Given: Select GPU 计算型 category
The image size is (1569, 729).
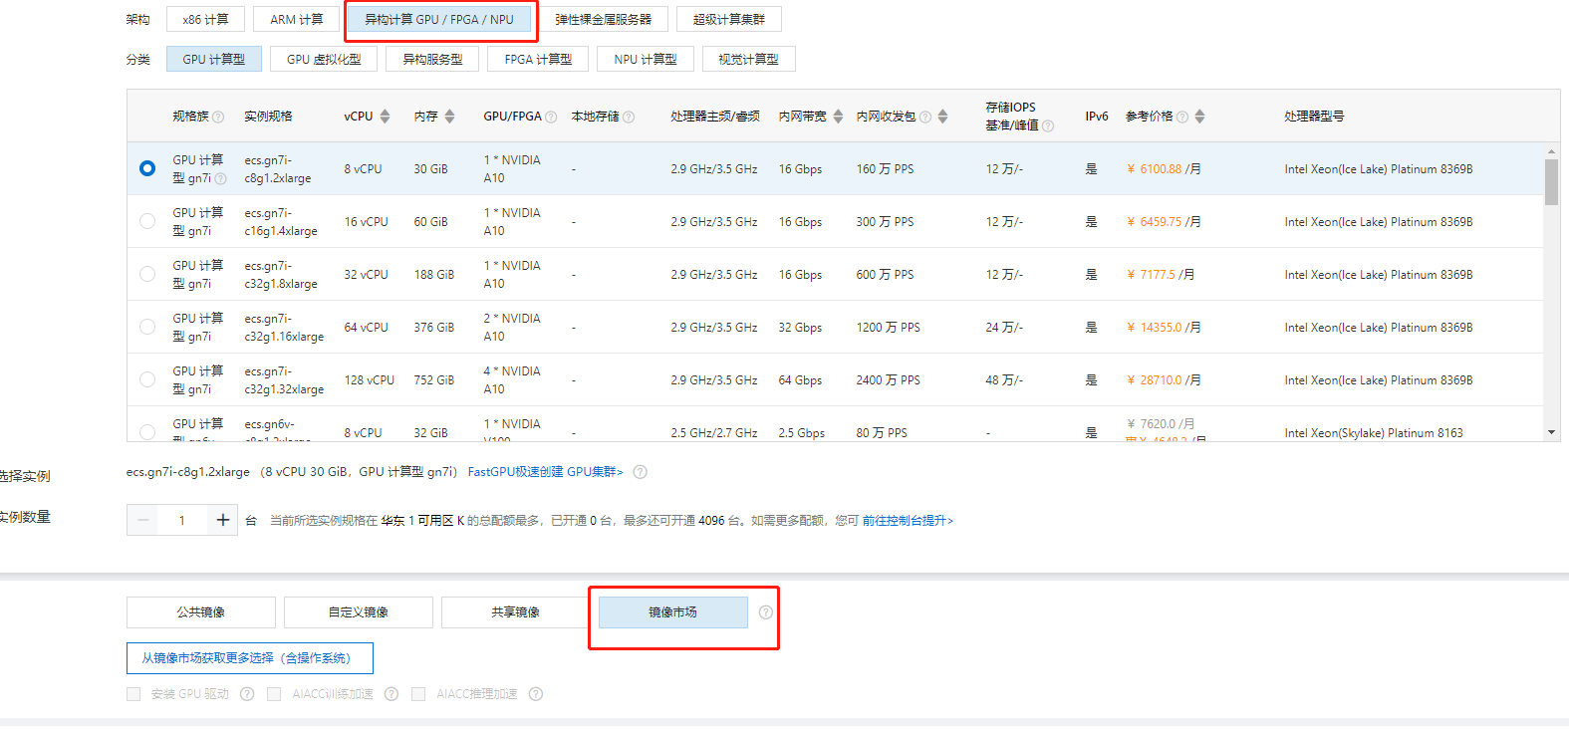Looking at the screenshot, I should (214, 59).
